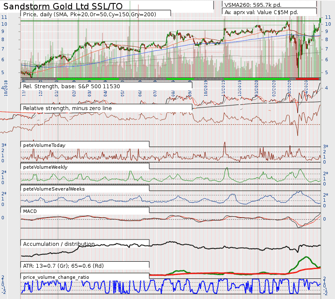Image resolution: width=335 pixels, height=299 pixels.
Task: Click the "price_volume_change_ratio" panel label
Action: point(56,277)
